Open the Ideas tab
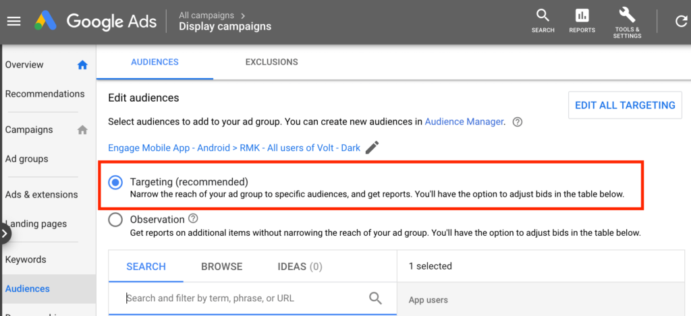691x316 pixels. click(300, 266)
